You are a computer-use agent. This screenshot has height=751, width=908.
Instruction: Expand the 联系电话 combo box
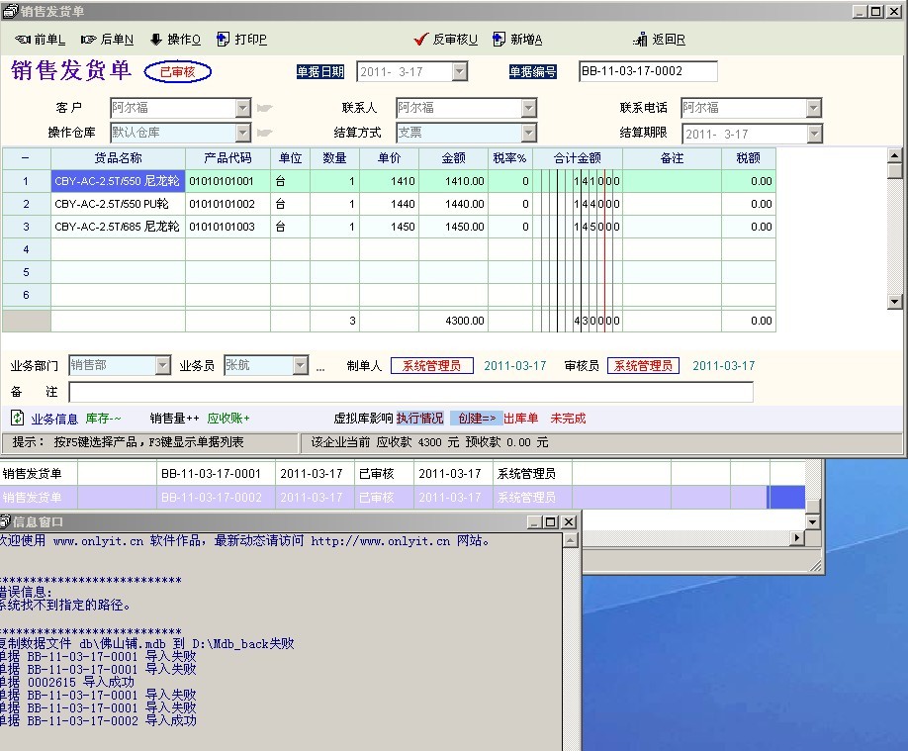pos(813,108)
